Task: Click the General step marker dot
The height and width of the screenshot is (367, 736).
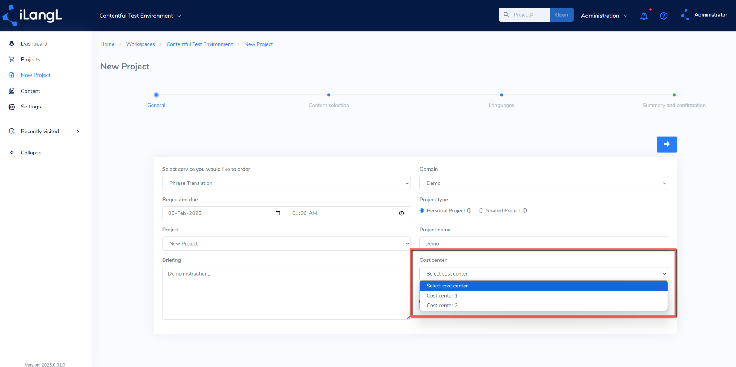Action: (156, 95)
